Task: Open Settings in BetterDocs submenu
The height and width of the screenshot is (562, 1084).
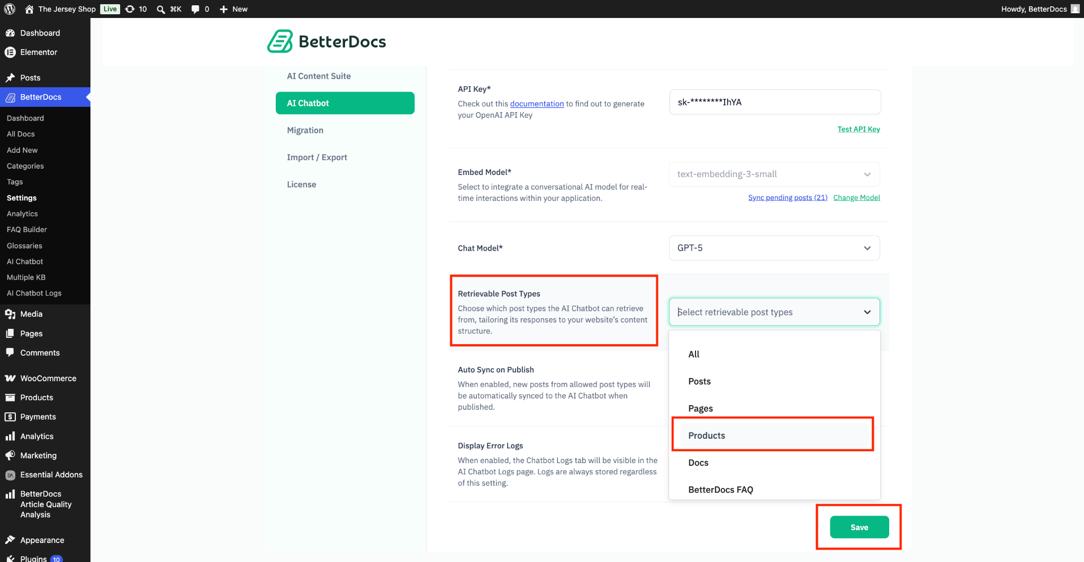Action: point(22,198)
